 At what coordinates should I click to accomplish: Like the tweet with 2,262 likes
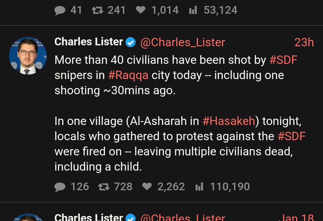click(x=147, y=187)
